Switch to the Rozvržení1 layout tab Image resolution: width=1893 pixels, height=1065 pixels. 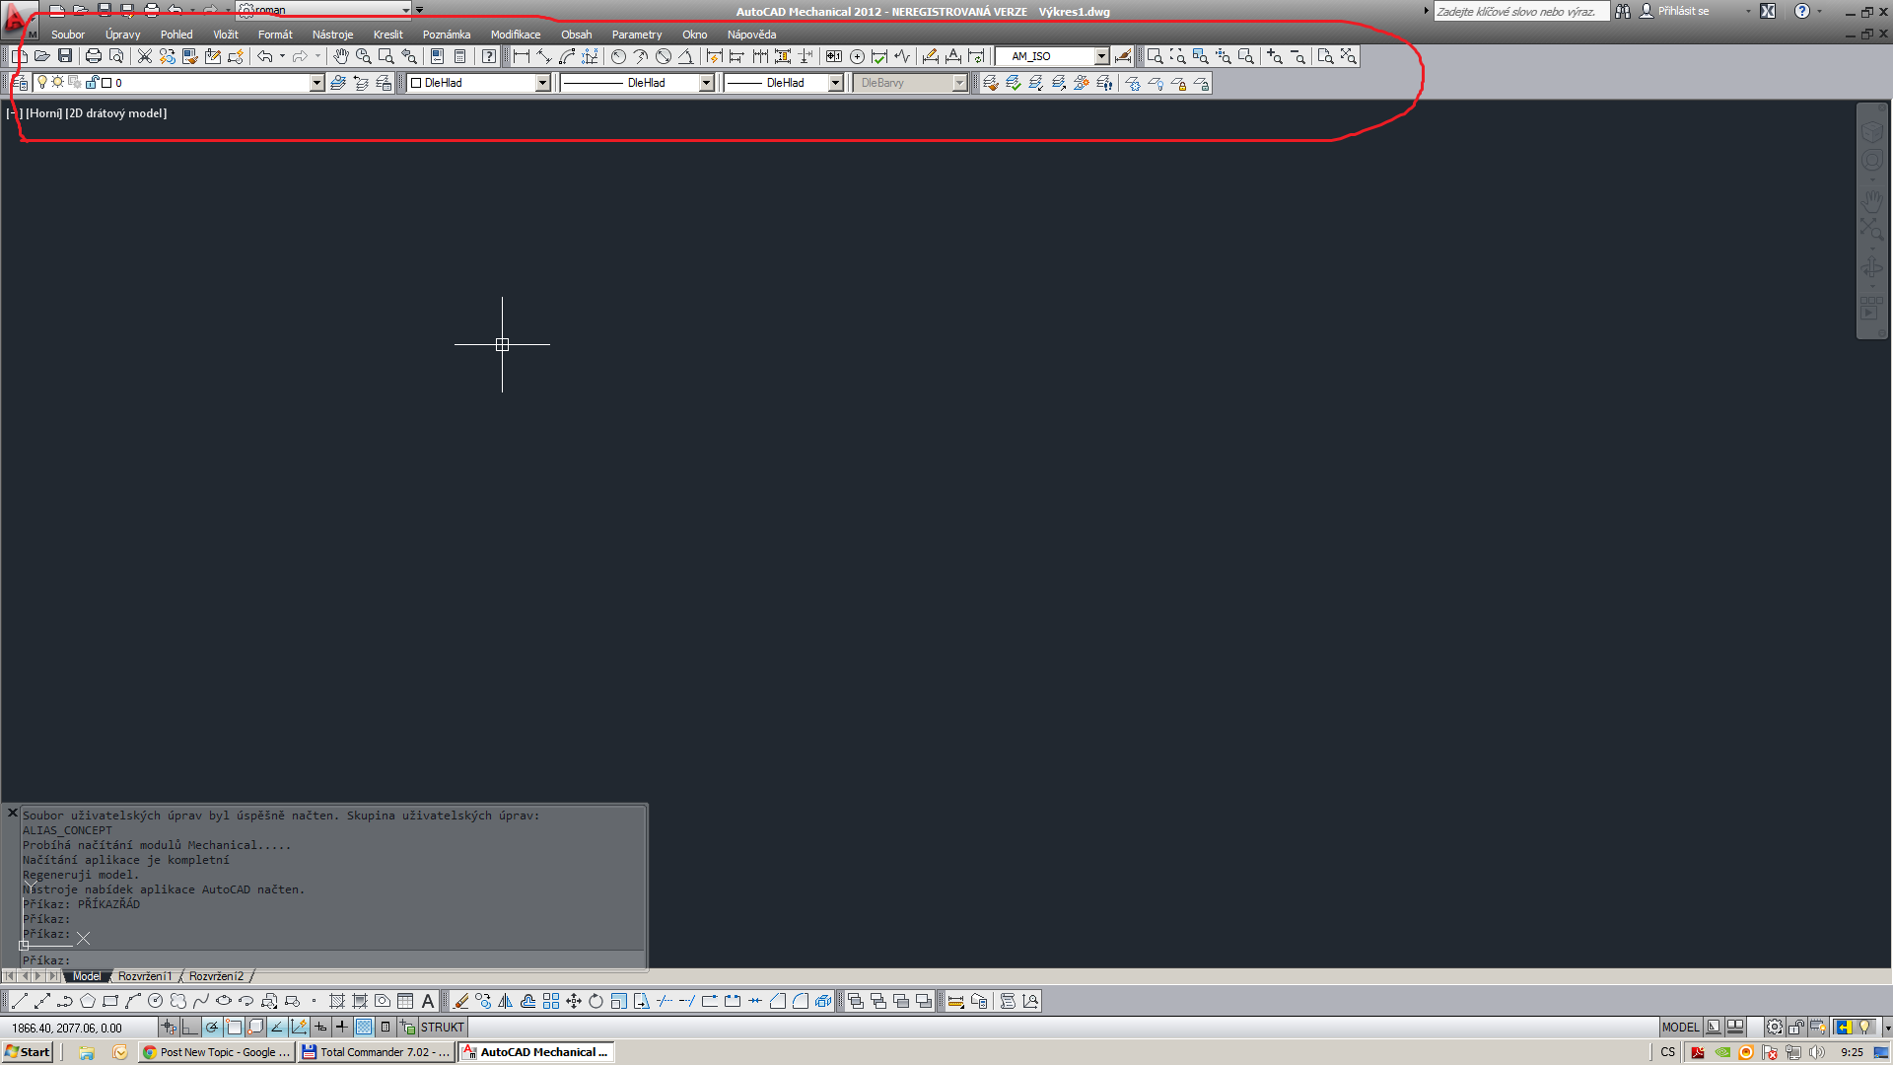pyautogui.click(x=145, y=976)
